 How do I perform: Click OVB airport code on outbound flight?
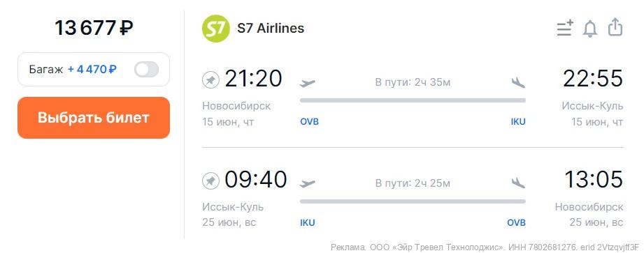click(x=309, y=121)
